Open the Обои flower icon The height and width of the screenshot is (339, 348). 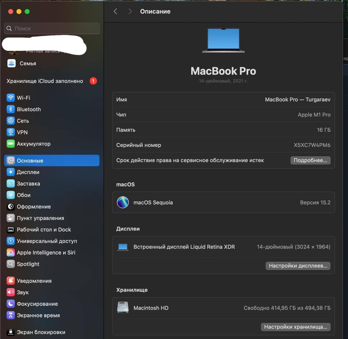[11, 195]
